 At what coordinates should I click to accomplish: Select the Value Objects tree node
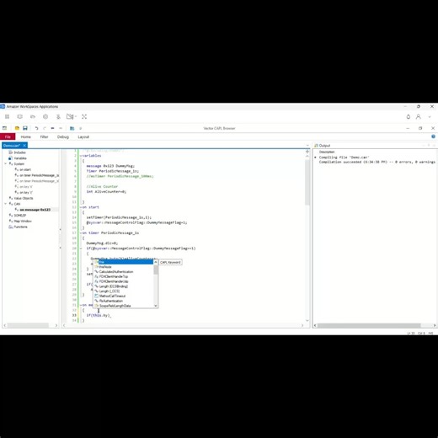coord(24,198)
